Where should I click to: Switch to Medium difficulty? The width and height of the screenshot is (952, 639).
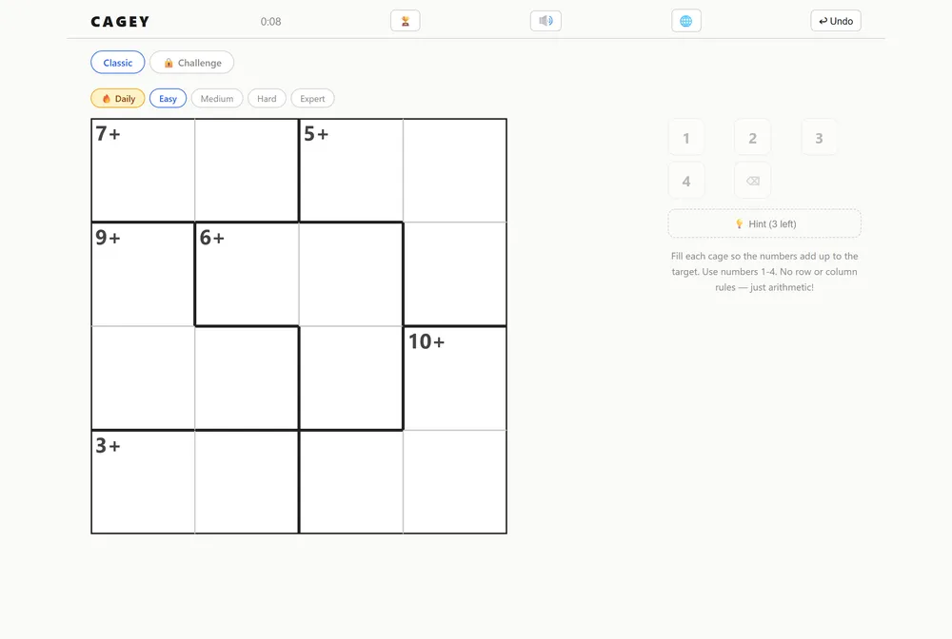[217, 98]
